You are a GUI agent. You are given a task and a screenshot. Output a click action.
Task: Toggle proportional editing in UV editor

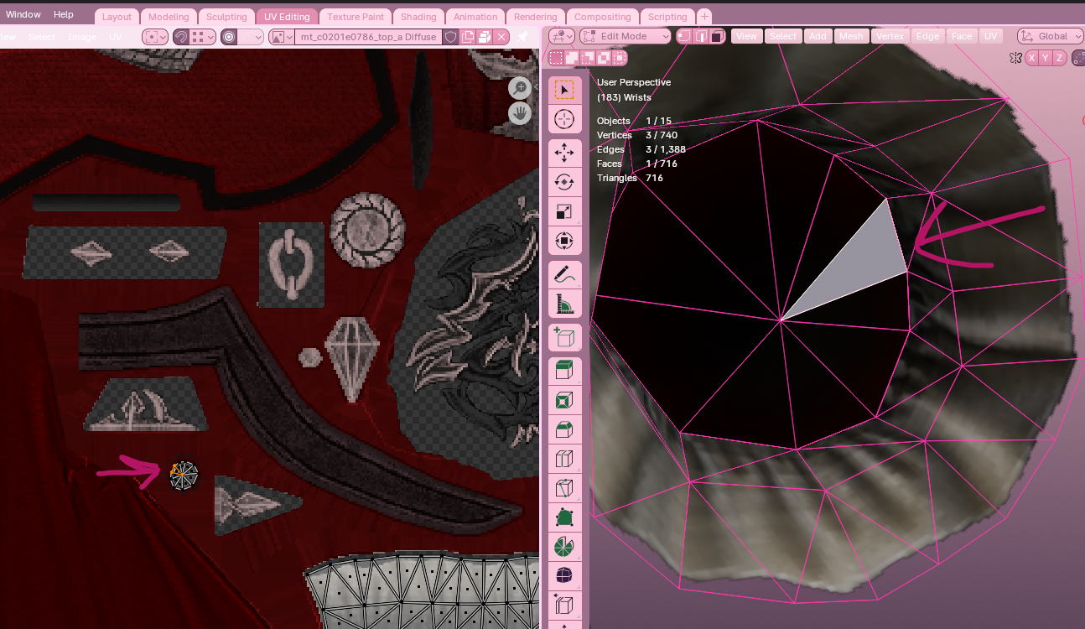(x=229, y=37)
